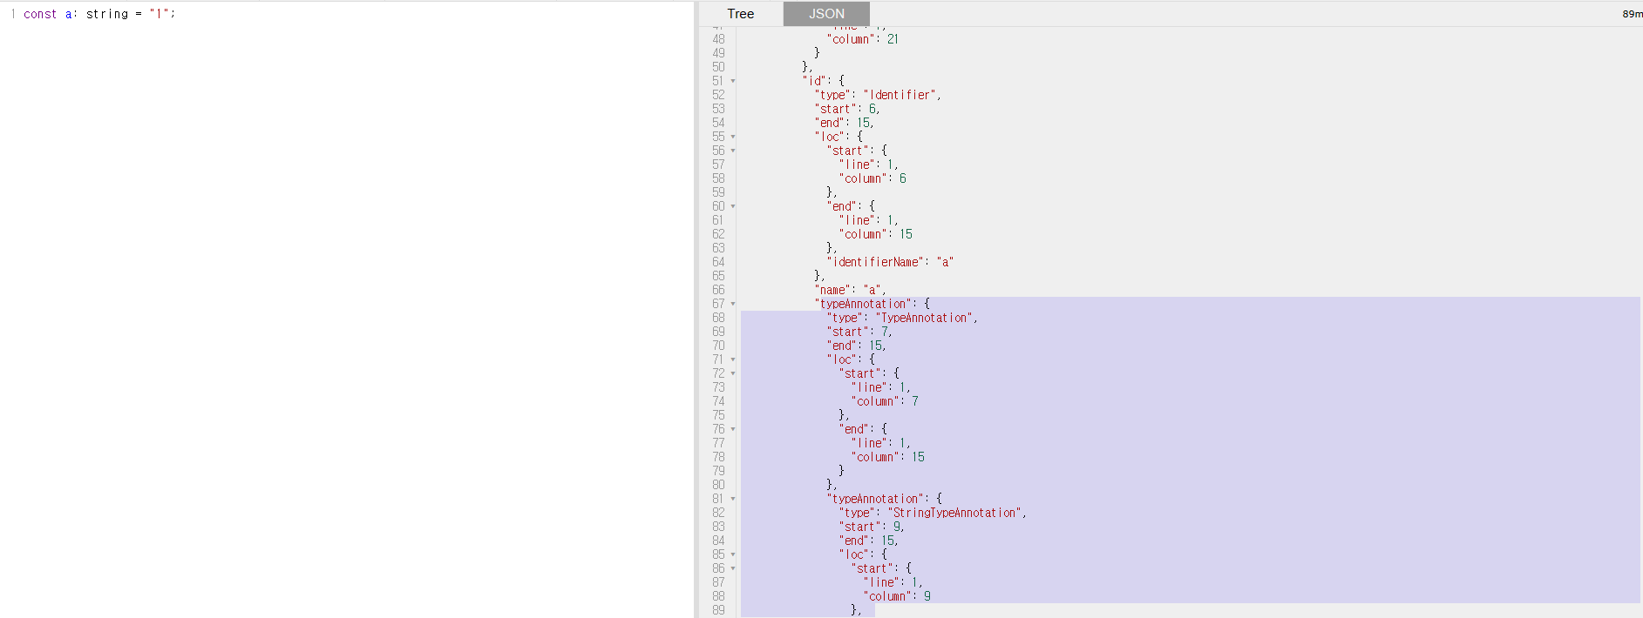Select the JSON tab

pyautogui.click(x=826, y=14)
